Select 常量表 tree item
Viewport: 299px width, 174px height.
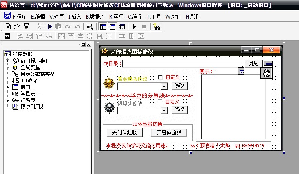(x=31, y=94)
